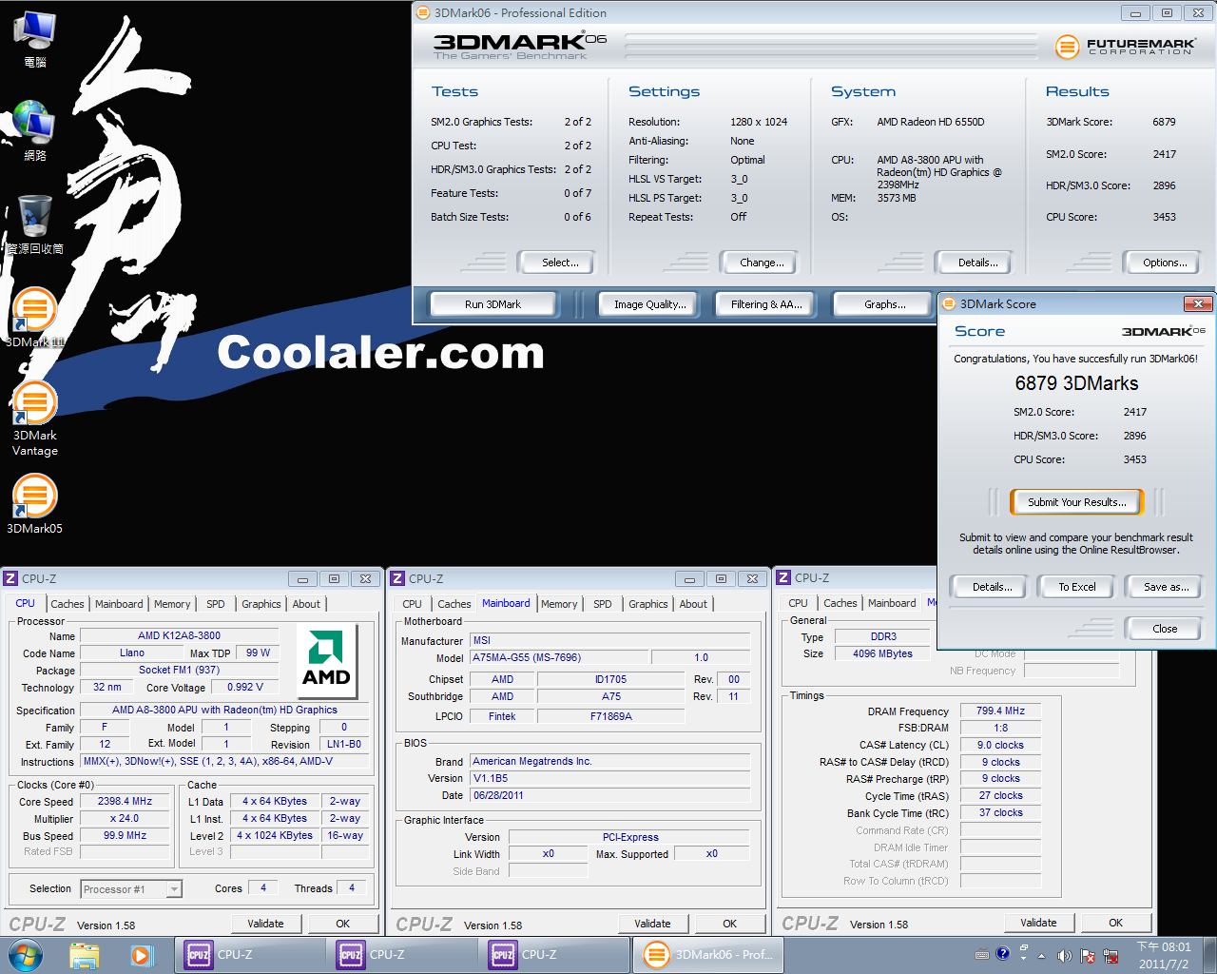Open the About tab in first CPU-Z
This screenshot has height=974, width=1217.
[x=306, y=604]
